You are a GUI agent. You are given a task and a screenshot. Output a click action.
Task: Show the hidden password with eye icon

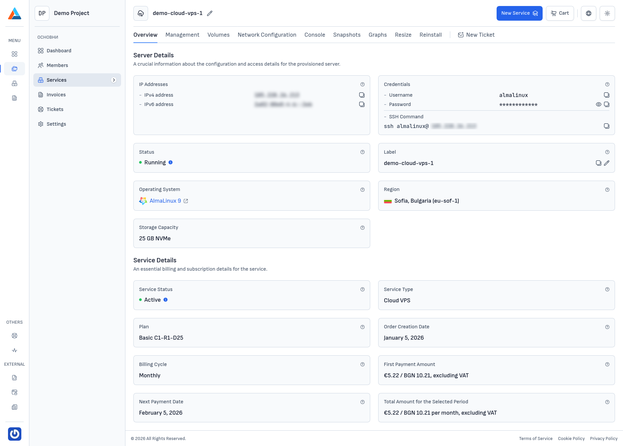599,104
